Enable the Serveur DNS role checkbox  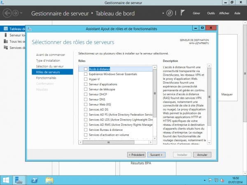[x=86, y=99]
